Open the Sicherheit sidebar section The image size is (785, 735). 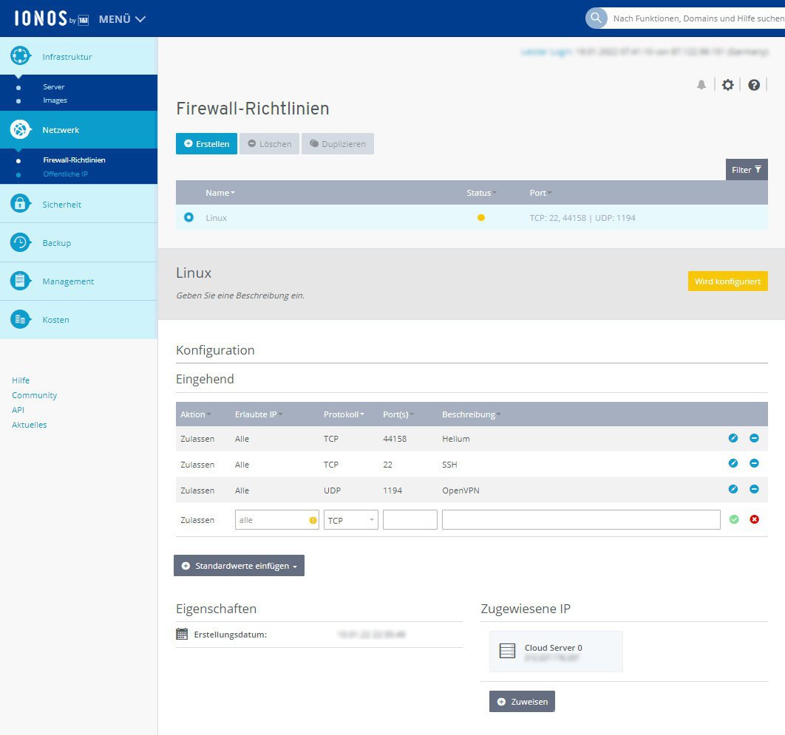pyautogui.click(x=61, y=205)
